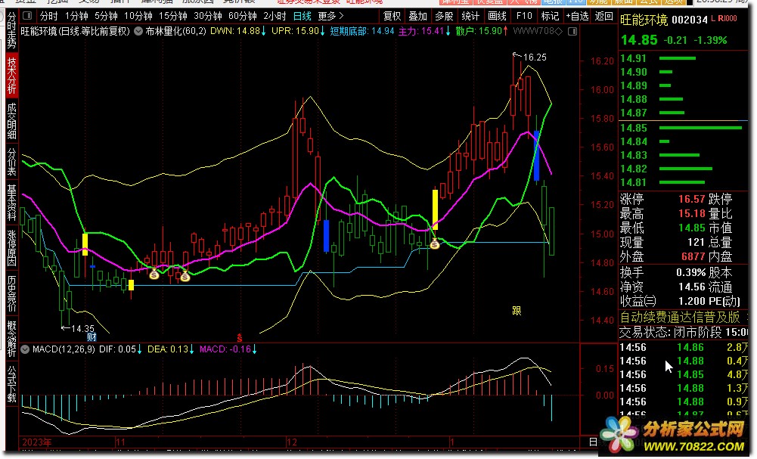Expand the MACD indicator dropdown arrow
This screenshot has height=459, width=757.
click(25, 349)
